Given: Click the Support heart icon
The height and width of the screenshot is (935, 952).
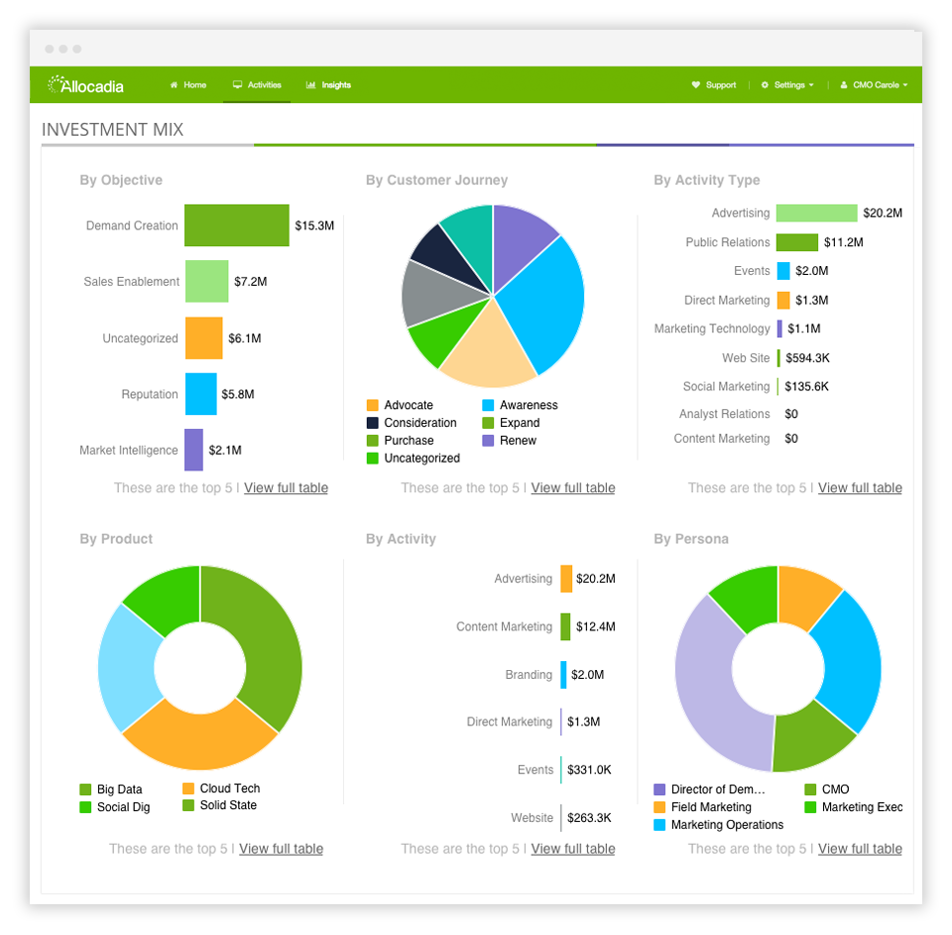Looking at the screenshot, I should (697, 84).
